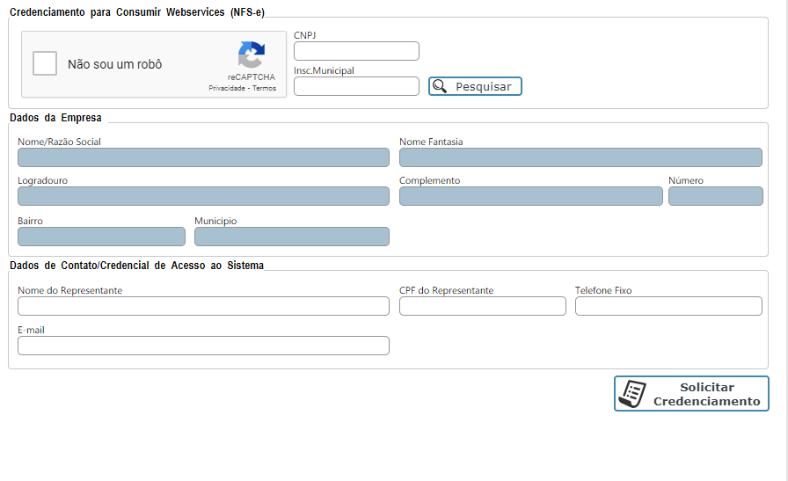
Task: Click the magnifying glass icon on Pesquisar
Action: (440, 86)
